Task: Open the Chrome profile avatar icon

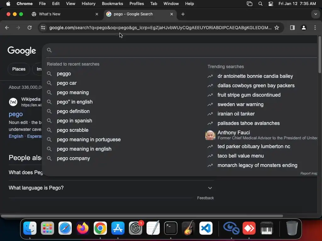Action: click(303, 28)
